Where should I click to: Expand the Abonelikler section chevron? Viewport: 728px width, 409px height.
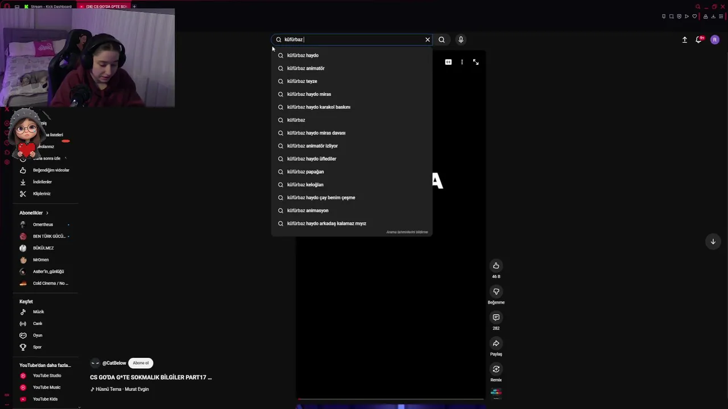47,213
